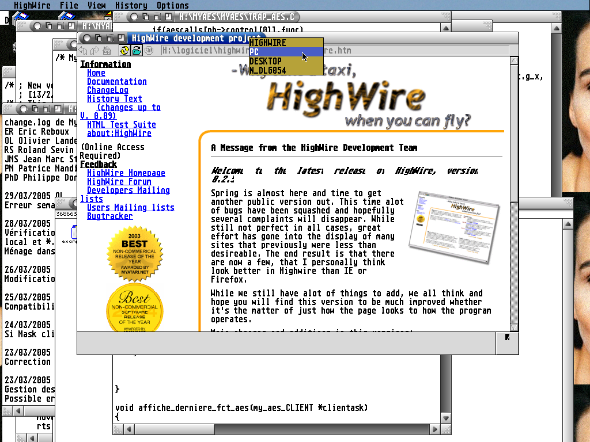The height and width of the screenshot is (442, 590).
Task: Go back with the HighWire back arrow
Action: 83,51
